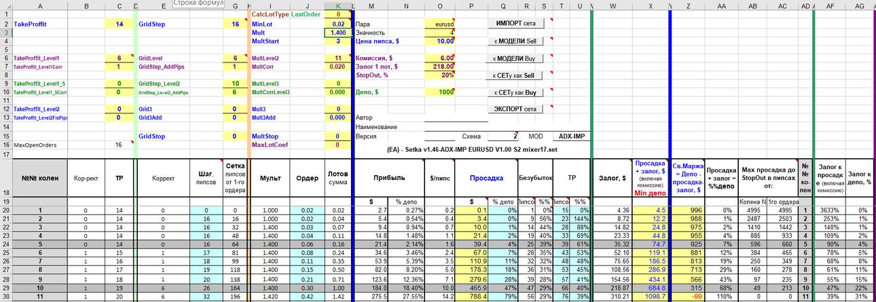876x302 pixels.
Task: Click the Шаг, пипсов table header
Action: 207,178
